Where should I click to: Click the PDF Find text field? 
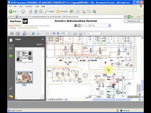pos(93,34)
